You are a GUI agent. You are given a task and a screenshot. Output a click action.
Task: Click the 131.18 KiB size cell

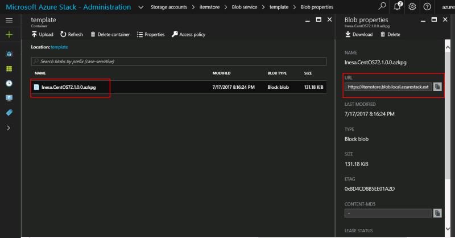314,87
